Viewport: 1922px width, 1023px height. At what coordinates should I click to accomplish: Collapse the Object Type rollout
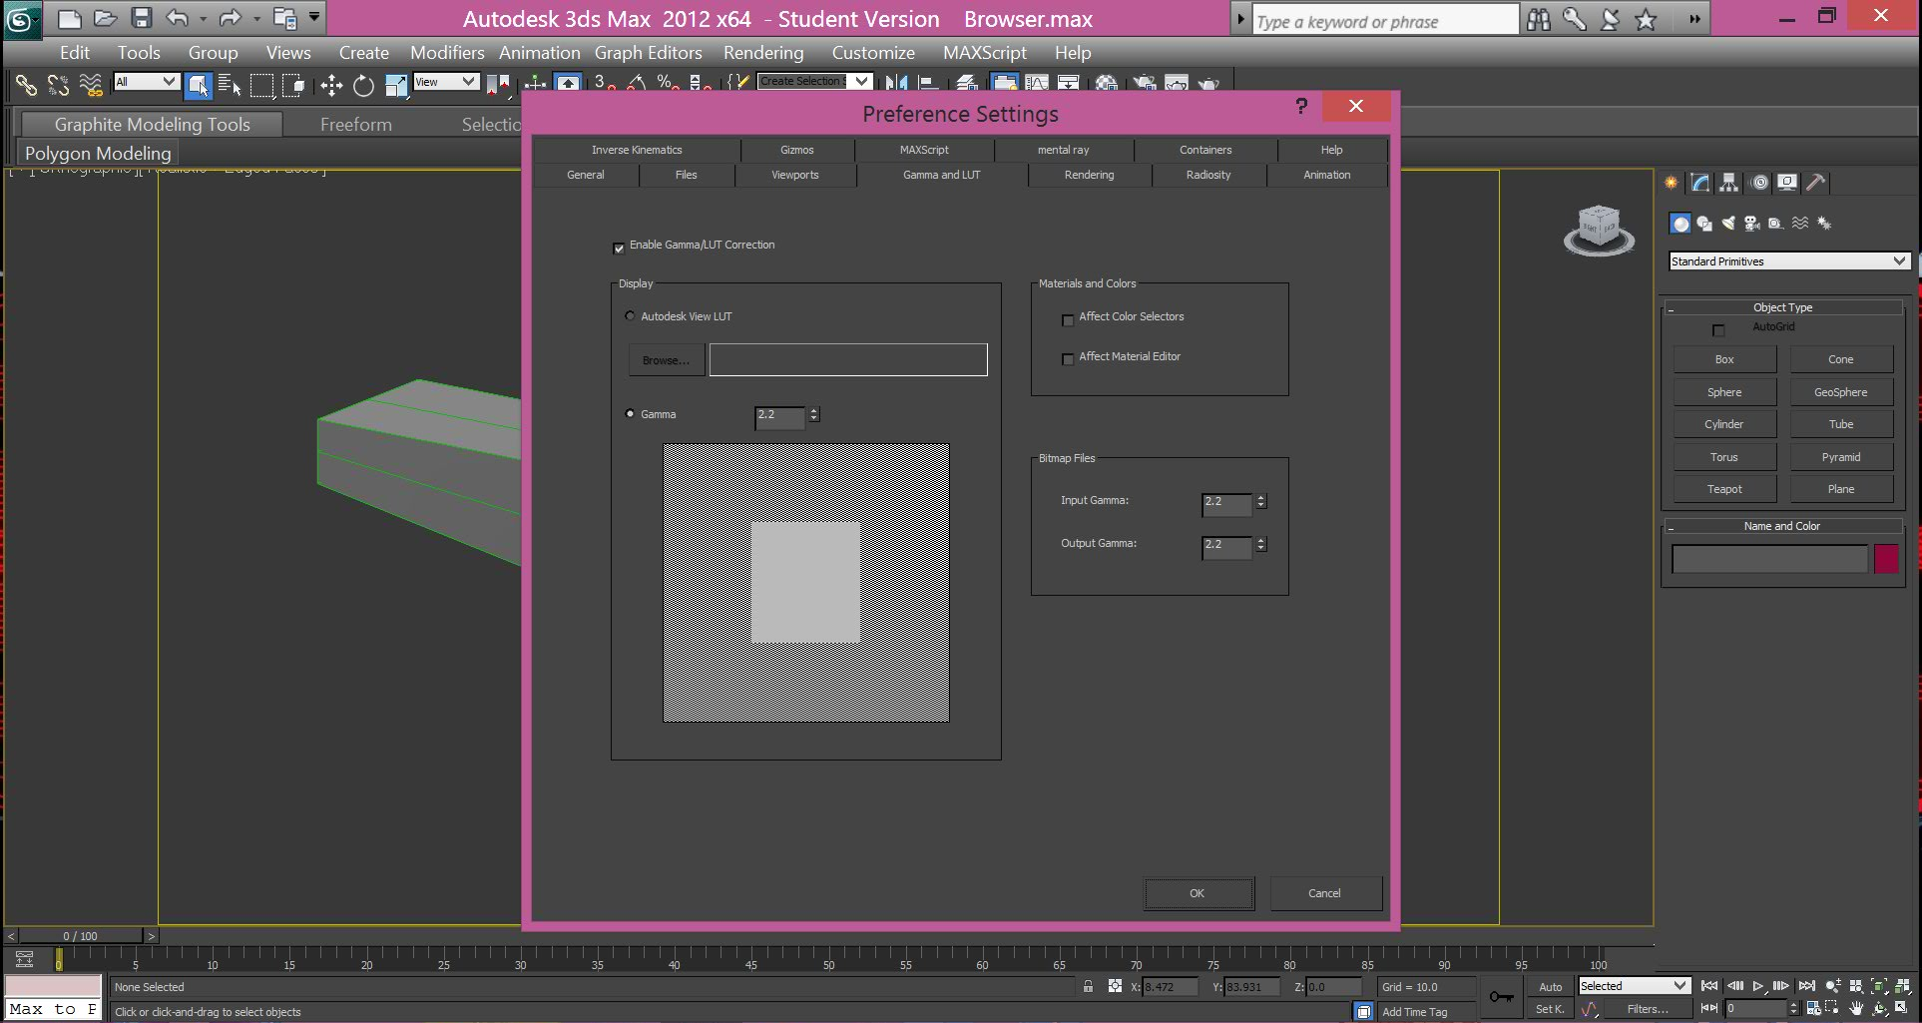1782,307
